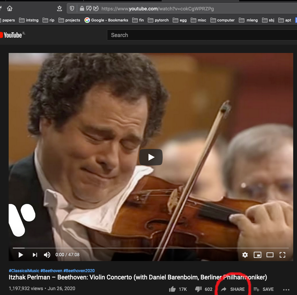Click SAVE to add to playlist
The image size is (297, 295).
(264, 289)
